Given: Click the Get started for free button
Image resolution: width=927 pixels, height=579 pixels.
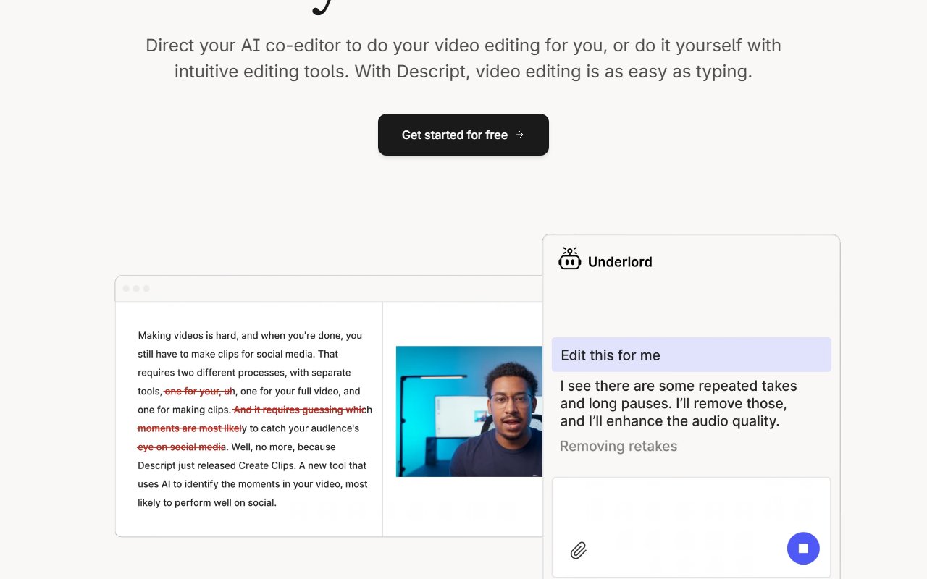Looking at the screenshot, I should click(463, 135).
